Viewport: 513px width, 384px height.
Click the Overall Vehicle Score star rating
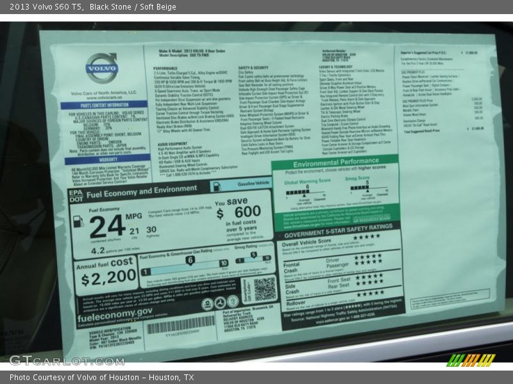click(367, 237)
